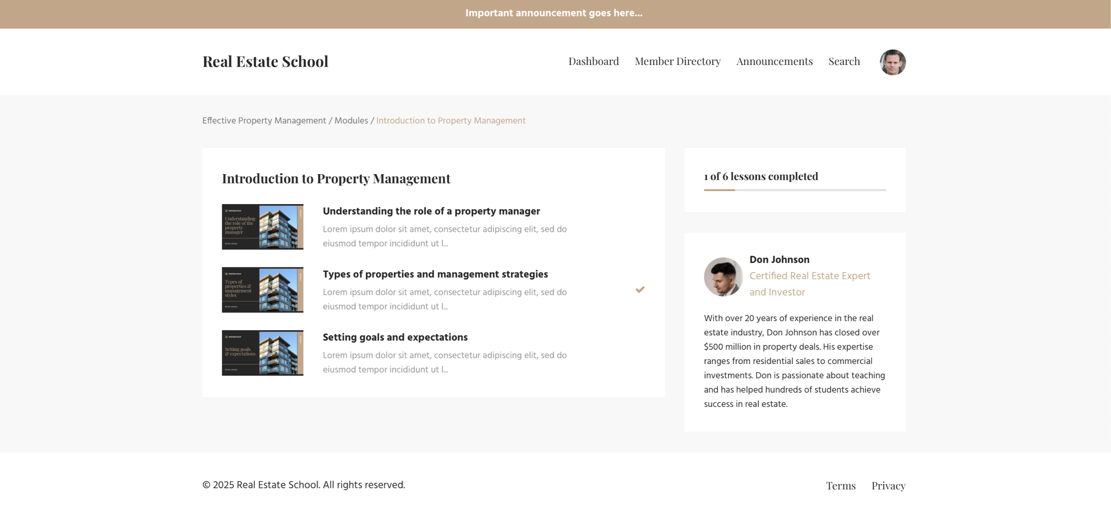Screen dimensions: 1111x520
Task: Click Don Johnson's instructor photo
Action: pos(723,277)
